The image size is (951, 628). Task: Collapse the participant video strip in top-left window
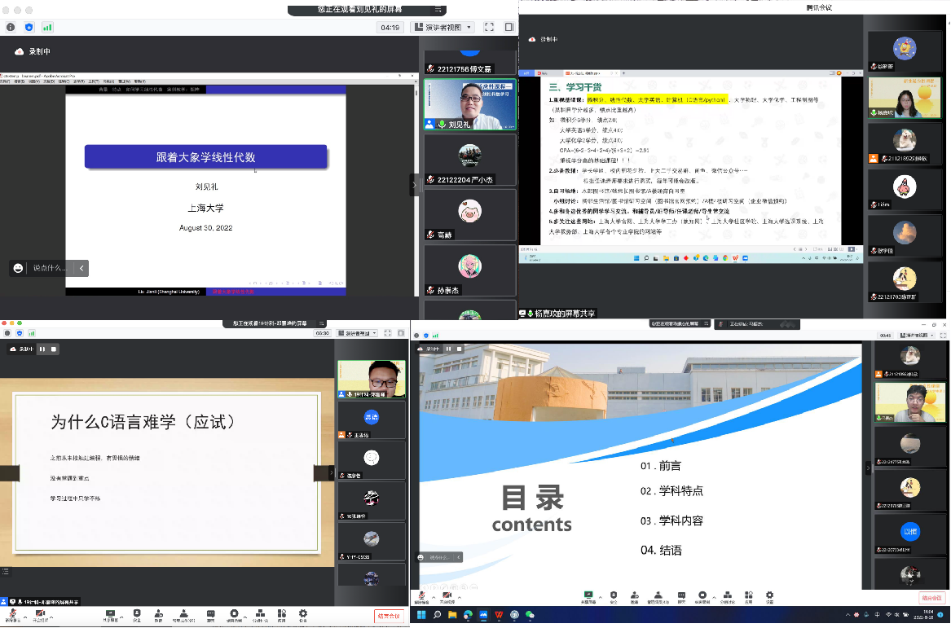413,185
